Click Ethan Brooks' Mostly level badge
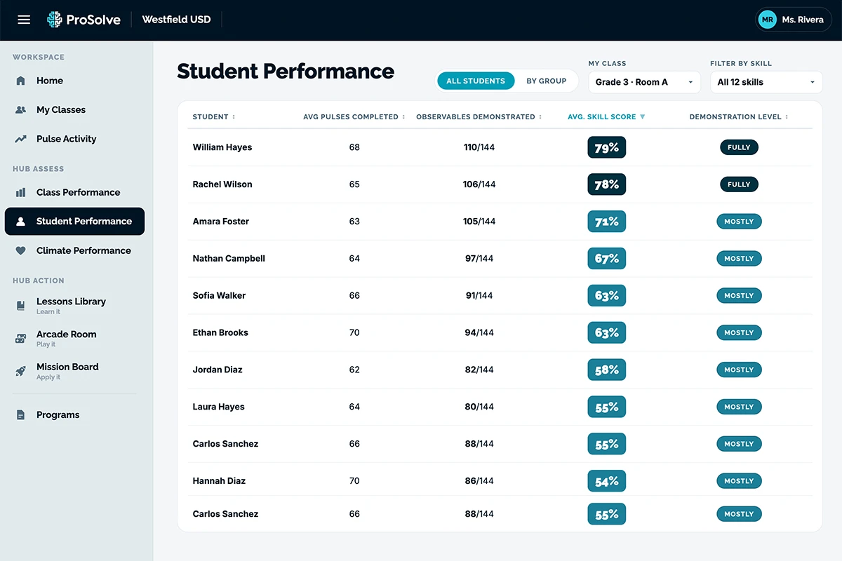This screenshot has width=842, height=561. click(739, 332)
